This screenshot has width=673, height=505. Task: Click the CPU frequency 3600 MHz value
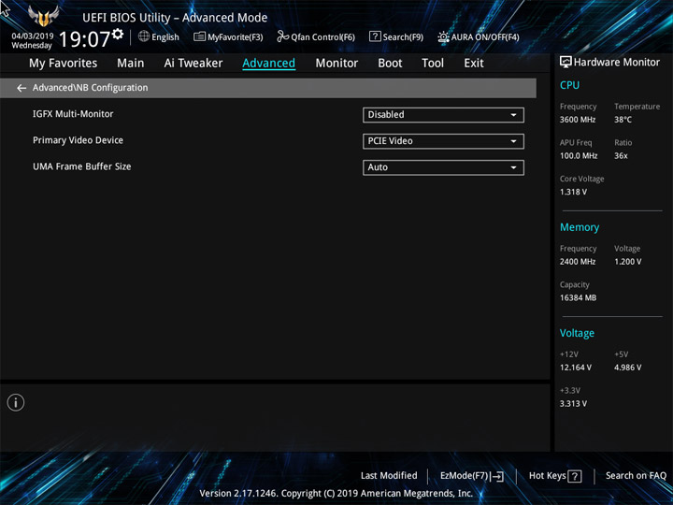[578, 120]
